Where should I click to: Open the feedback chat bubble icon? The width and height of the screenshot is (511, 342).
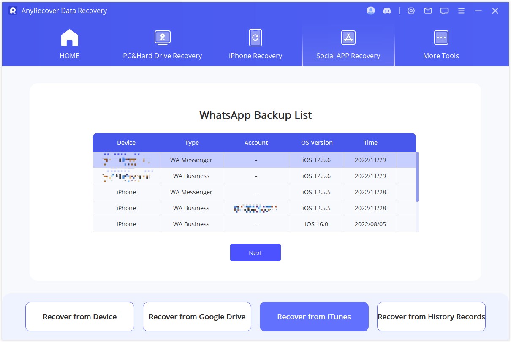[x=444, y=11]
